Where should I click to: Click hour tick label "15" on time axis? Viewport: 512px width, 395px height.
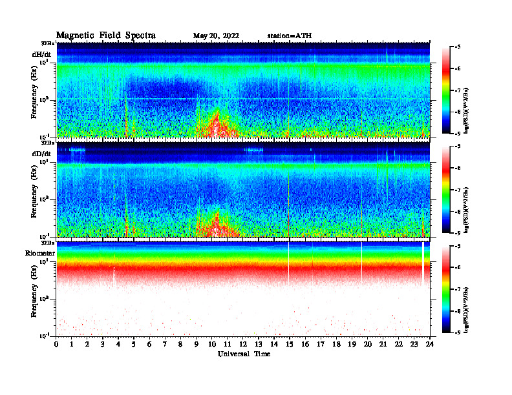290,344
